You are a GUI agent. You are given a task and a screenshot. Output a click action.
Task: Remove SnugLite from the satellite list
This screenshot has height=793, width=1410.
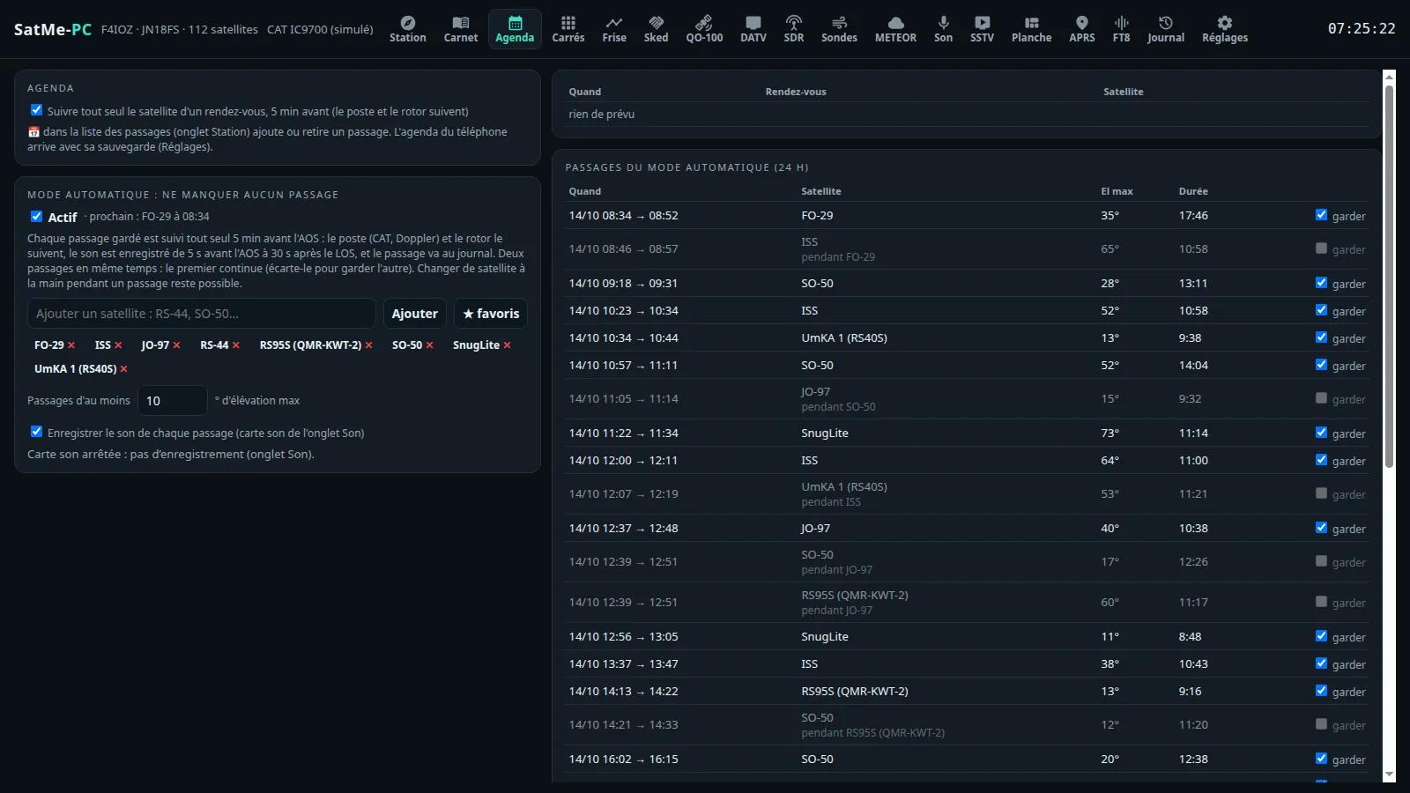[507, 345]
